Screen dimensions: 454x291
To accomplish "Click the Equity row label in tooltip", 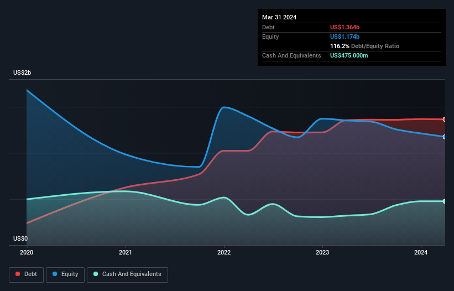I will pos(270,37).
